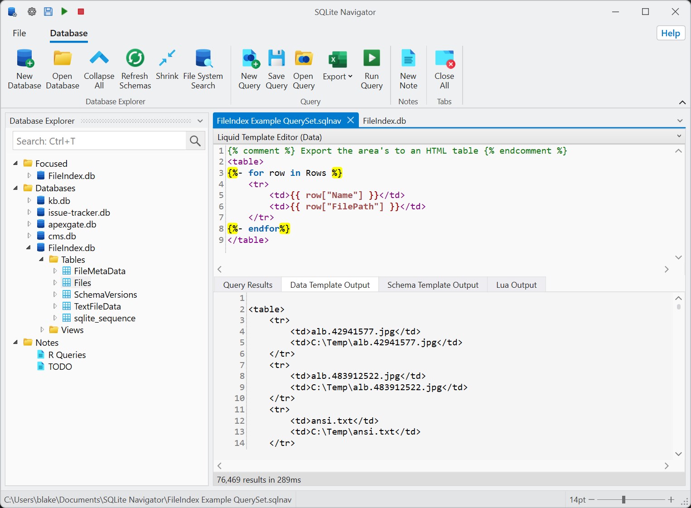Open the settings gear icon
Viewport: 691px width, 508px height.
coord(32,11)
